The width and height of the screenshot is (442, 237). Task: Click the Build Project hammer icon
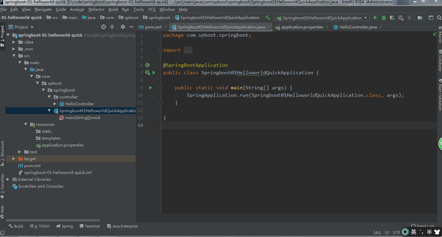268,18
